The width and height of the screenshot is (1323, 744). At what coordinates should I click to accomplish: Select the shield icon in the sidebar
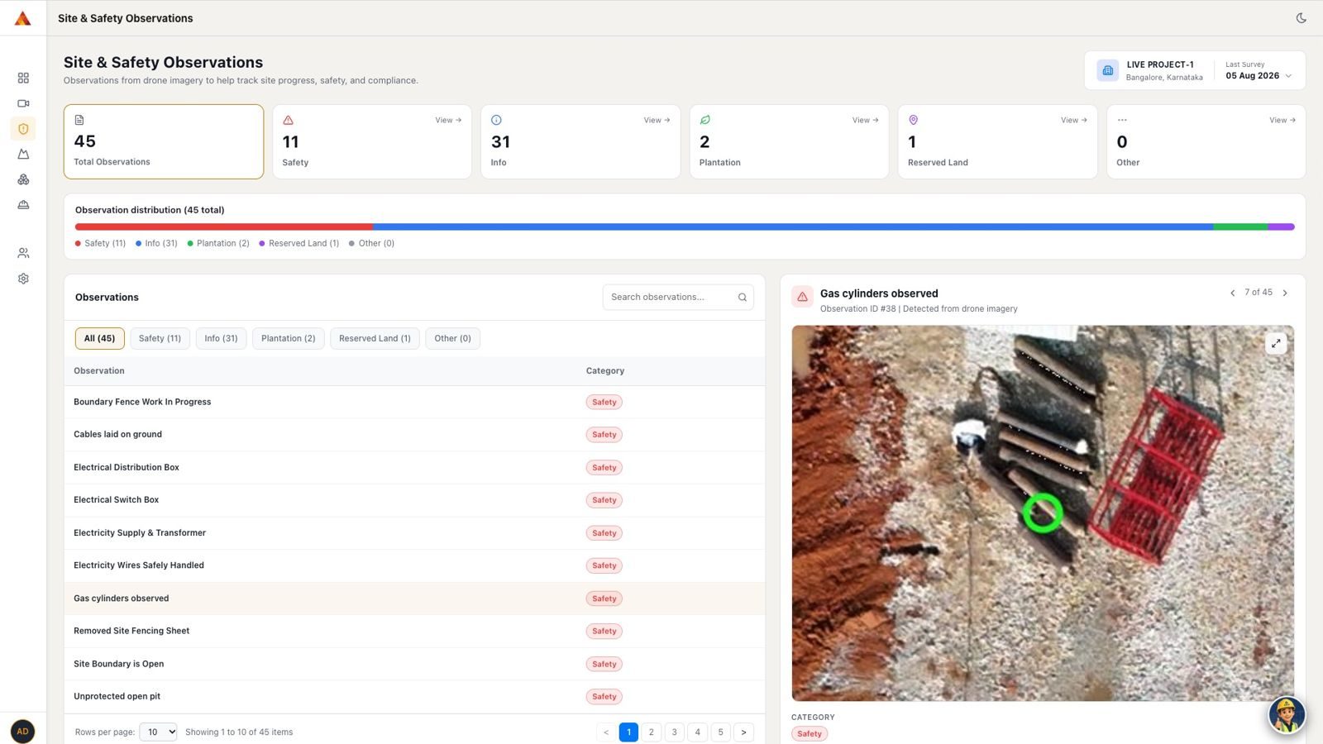tap(23, 129)
